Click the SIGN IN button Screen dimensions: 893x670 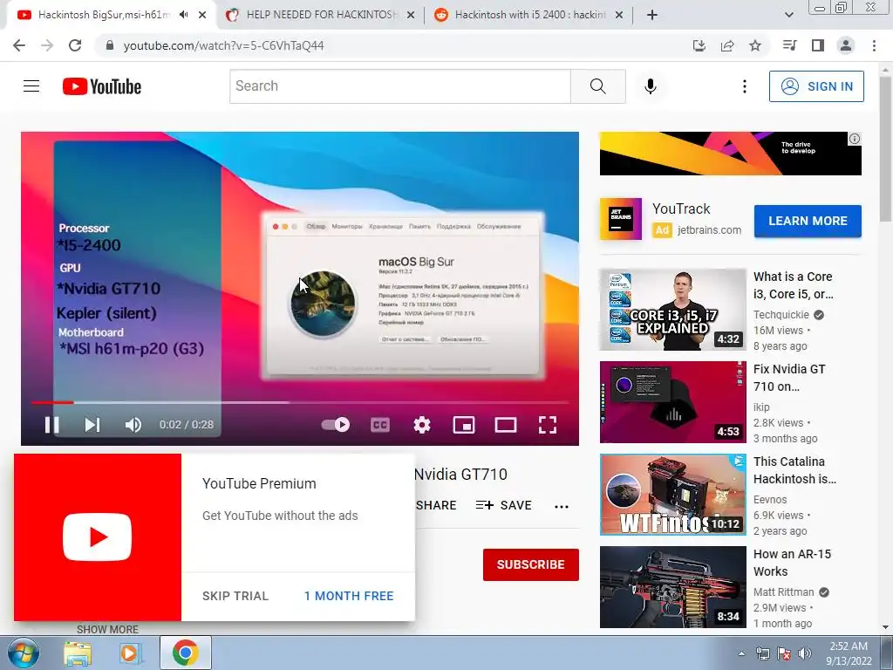(816, 86)
